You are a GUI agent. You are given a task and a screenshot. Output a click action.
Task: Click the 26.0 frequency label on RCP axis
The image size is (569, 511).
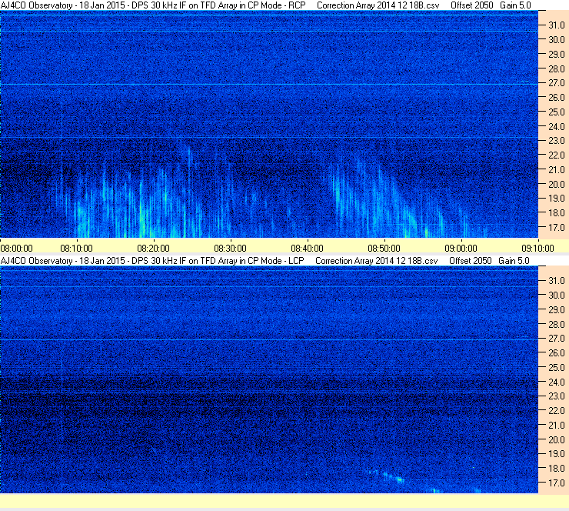[x=556, y=98]
